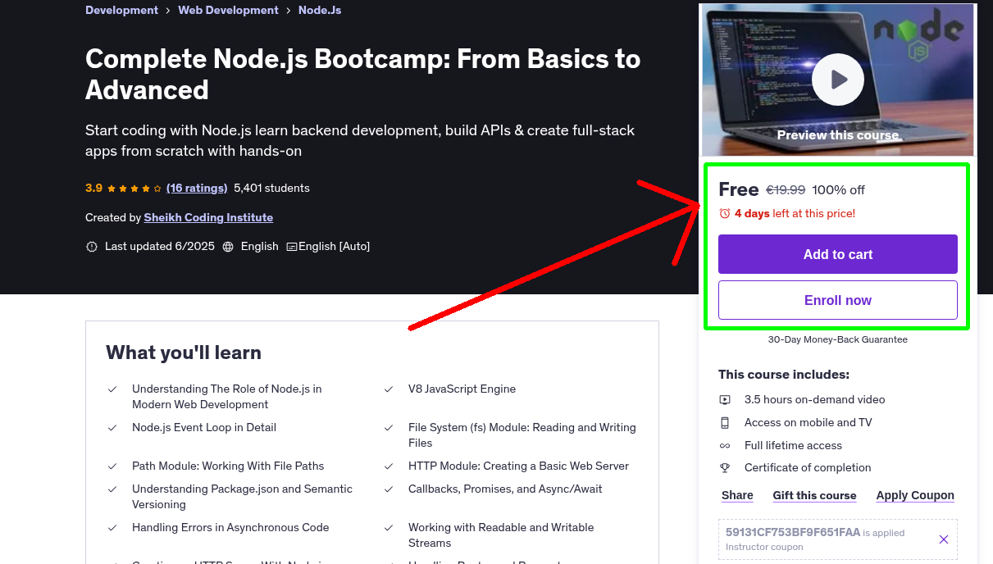Click Gift this course
The height and width of the screenshot is (564, 993).
[x=814, y=495]
